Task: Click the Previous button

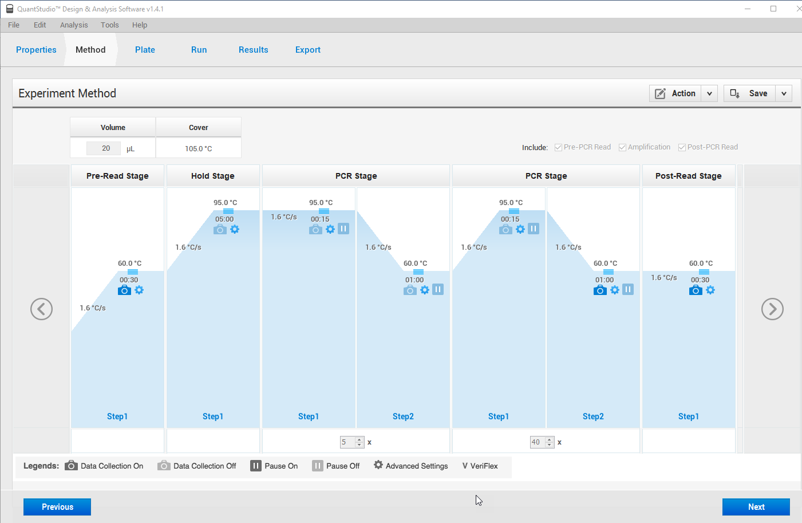Action: 57,507
